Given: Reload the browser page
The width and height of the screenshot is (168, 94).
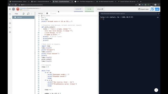Looking at the screenshot, I should coord(15,5).
